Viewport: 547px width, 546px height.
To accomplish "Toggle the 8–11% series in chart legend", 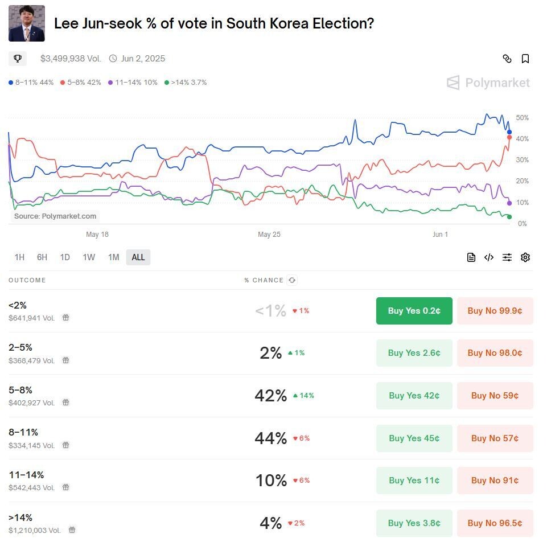I will coord(31,83).
